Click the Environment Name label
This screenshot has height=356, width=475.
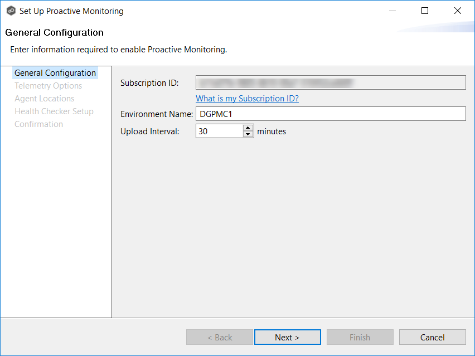[156, 114]
